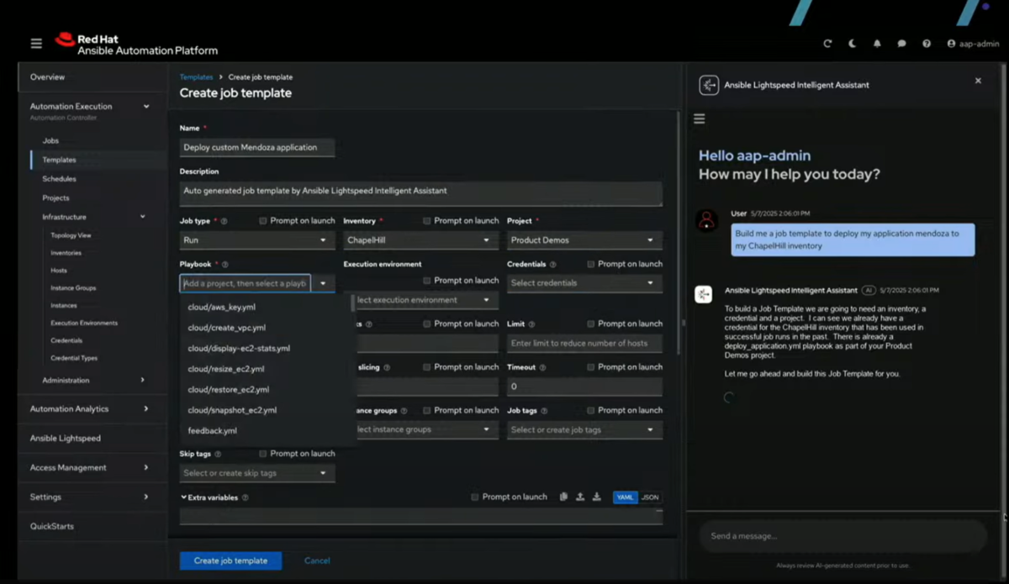Open the chat bubble icon in header
The image size is (1009, 584).
tap(901, 44)
